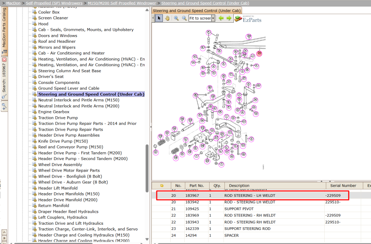Click the tree panel vertical scrollbar thumb
The image size is (371, 244).
click(147, 168)
